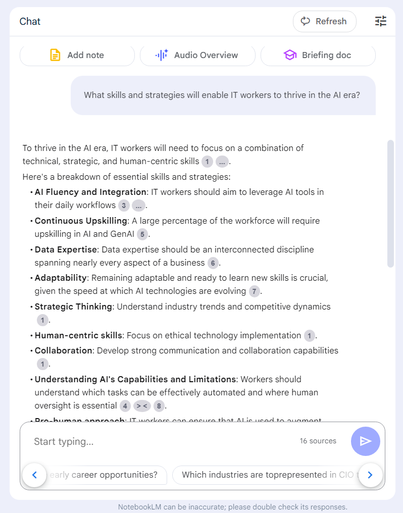Click the 16 sources indicator
403x513 pixels.
tap(318, 441)
